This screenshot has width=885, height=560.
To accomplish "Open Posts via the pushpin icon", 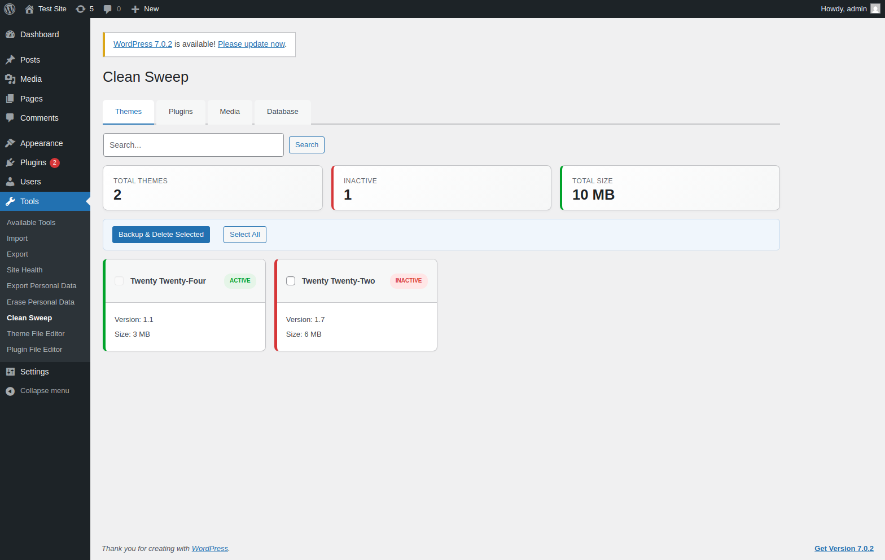I will point(10,60).
